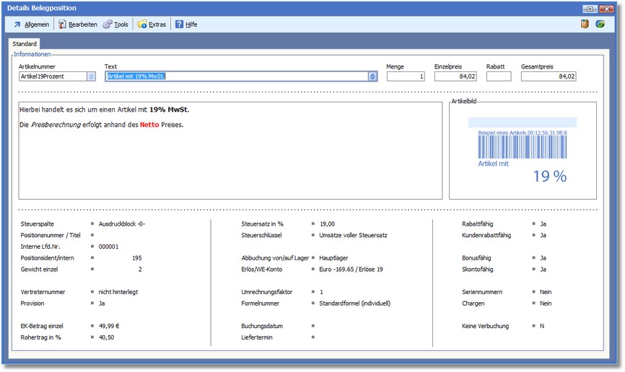
Task: Select the Standard tab
Action: click(x=25, y=45)
